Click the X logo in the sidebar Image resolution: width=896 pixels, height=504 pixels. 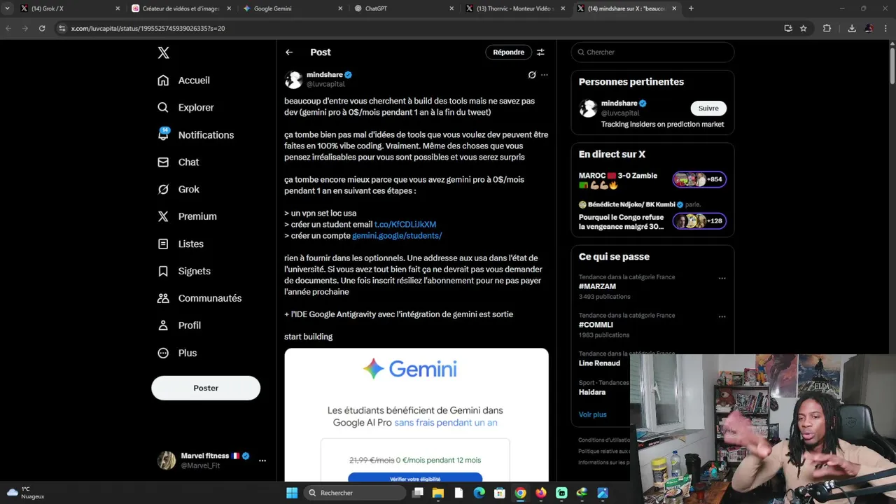pyautogui.click(x=163, y=52)
